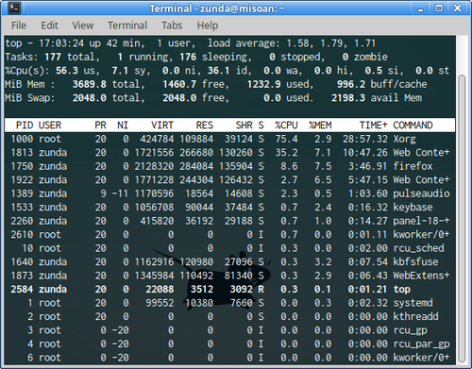Image resolution: width=472 pixels, height=369 pixels.
Task: Click the panel-18-+ process name
Action: pyautogui.click(x=421, y=221)
